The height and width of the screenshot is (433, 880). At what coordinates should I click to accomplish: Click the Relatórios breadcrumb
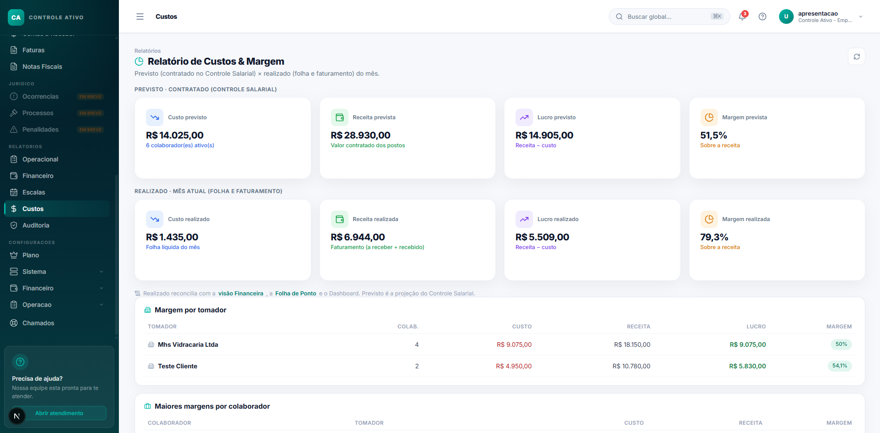tap(147, 51)
